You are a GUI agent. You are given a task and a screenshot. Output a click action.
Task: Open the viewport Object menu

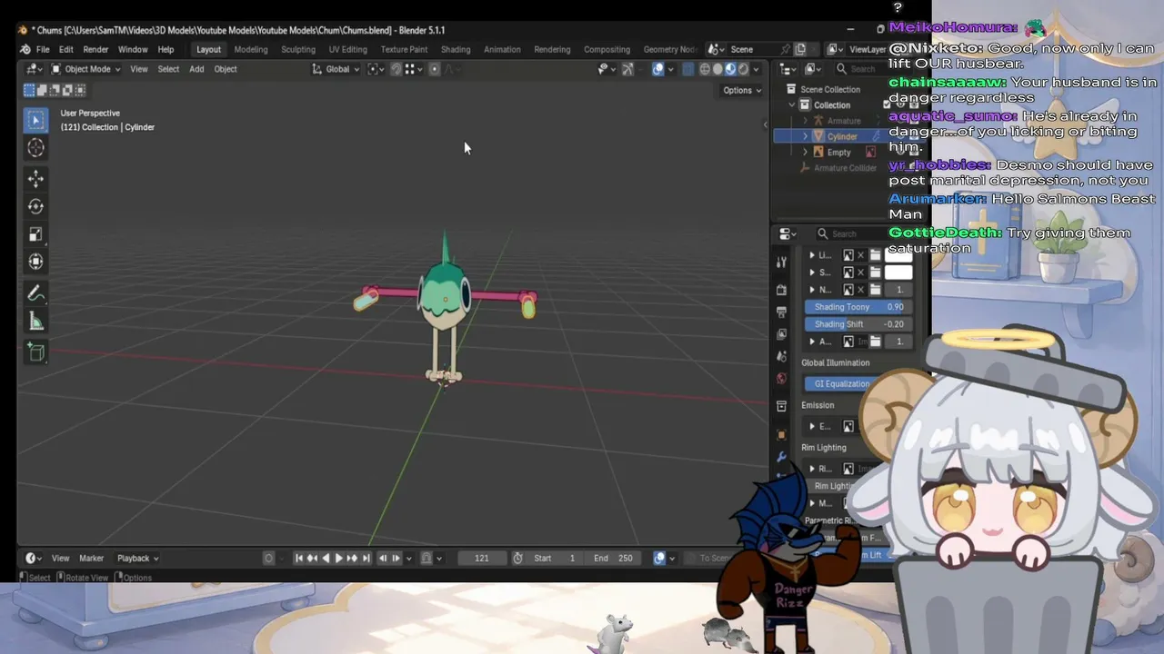pyautogui.click(x=226, y=69)
